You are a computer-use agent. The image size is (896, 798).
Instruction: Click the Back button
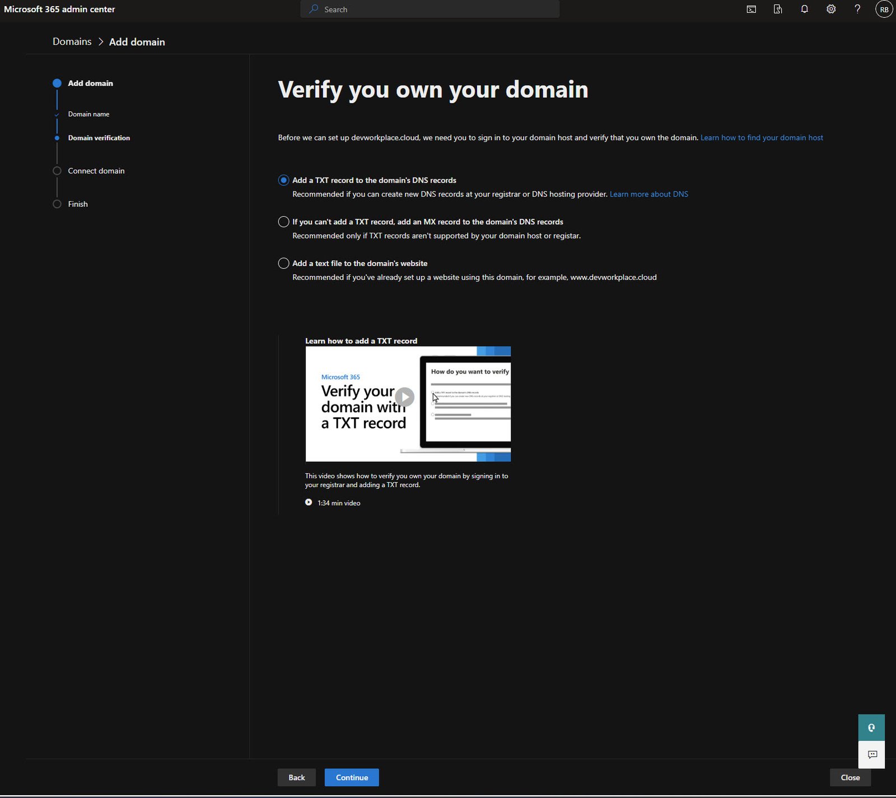click(x=296, y=777)
